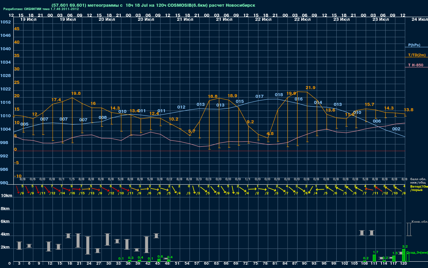Click the 24 Июл date label
The image size is (428, 268).
419,19
